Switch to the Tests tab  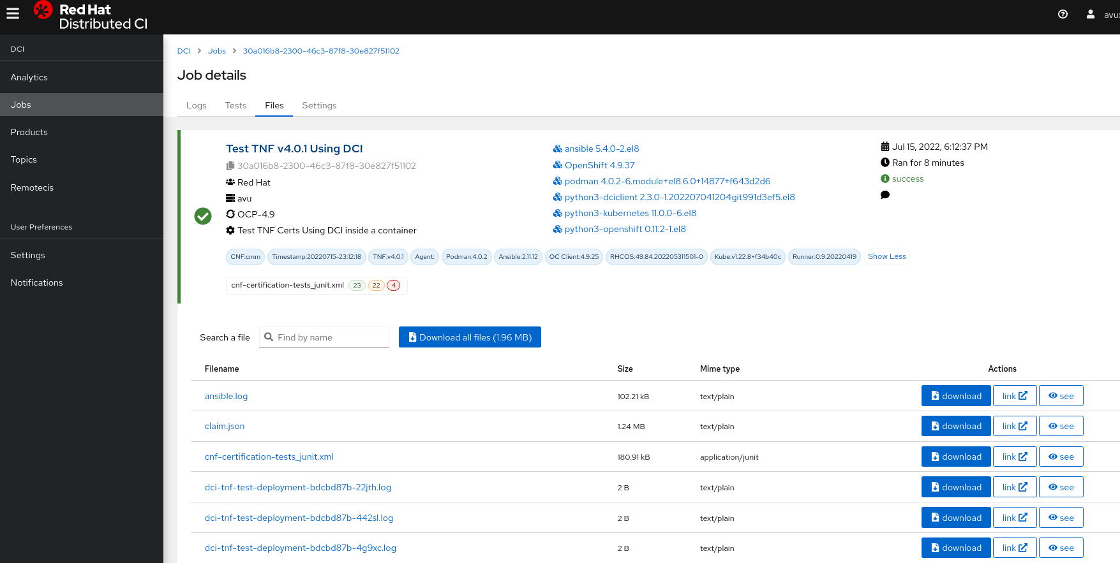point(235,105)
